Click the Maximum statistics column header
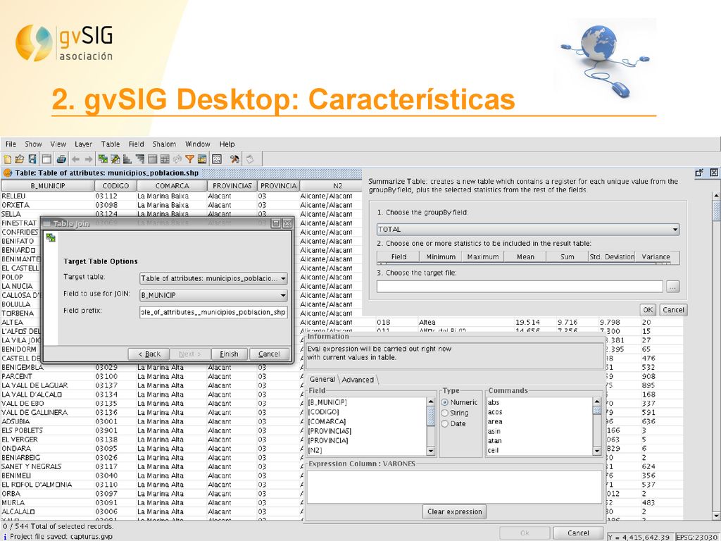Viewport: 721px width, 541px height. pyautogui.click(x=483, y=256)
